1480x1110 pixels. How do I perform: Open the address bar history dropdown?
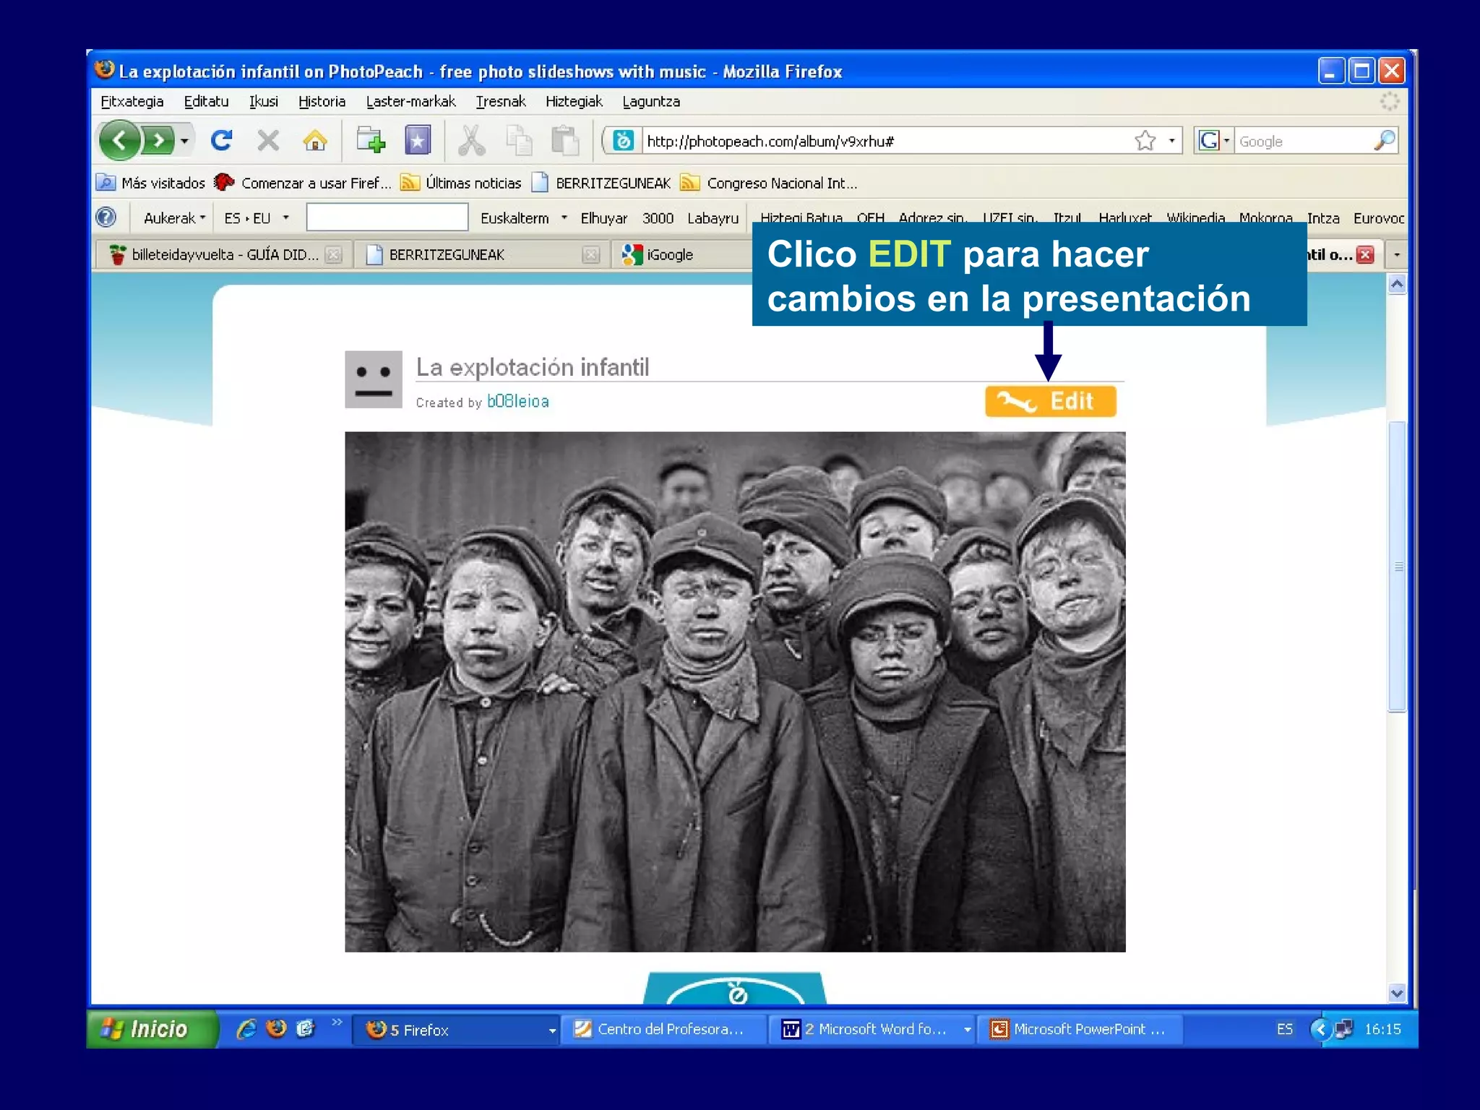[1171, 140]
